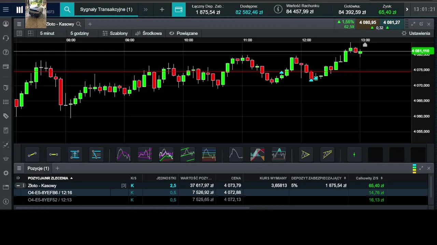Click the account info circle icon

[278, 10]
